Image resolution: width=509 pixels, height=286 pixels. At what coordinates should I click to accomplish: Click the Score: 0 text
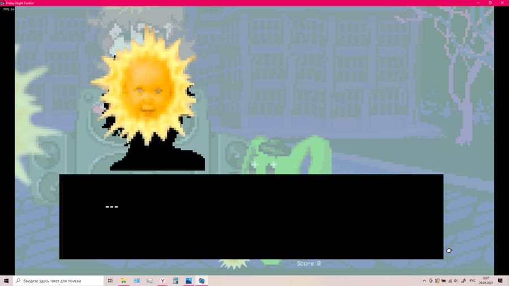[309, 263]
